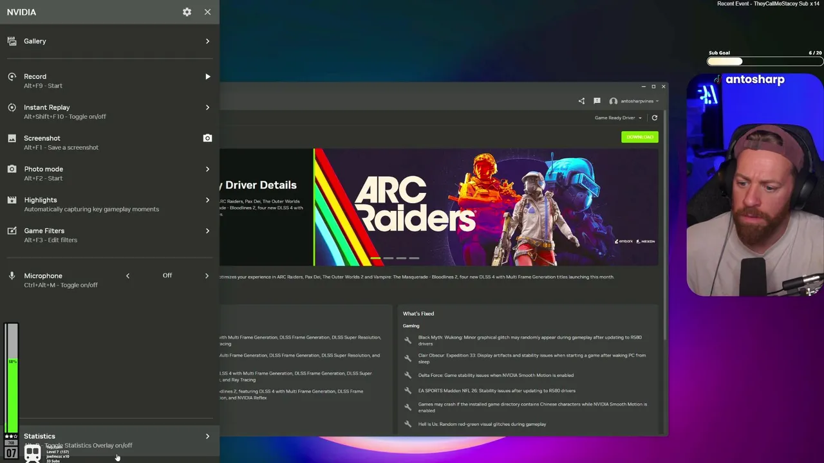Click the green DOWNLOAD button

(640, 137)
